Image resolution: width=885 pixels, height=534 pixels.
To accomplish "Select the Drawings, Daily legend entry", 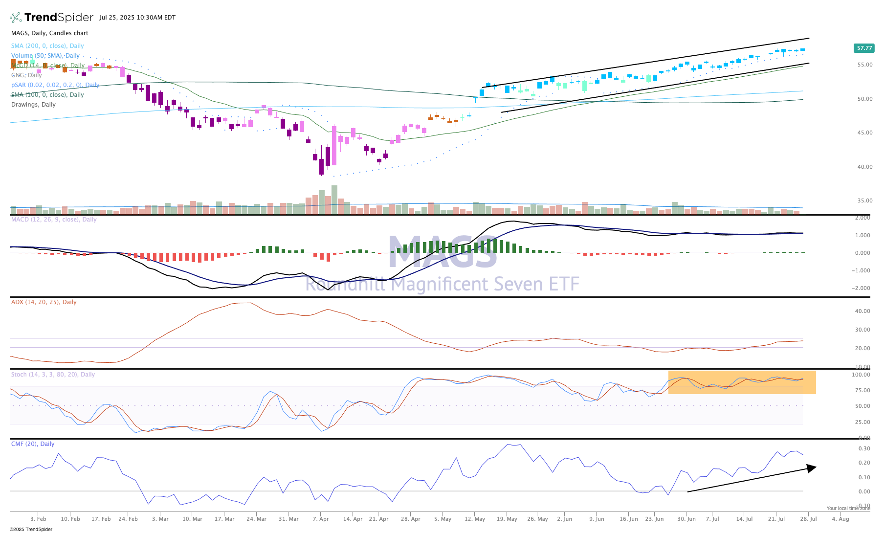I will click(x=33, y=105).
